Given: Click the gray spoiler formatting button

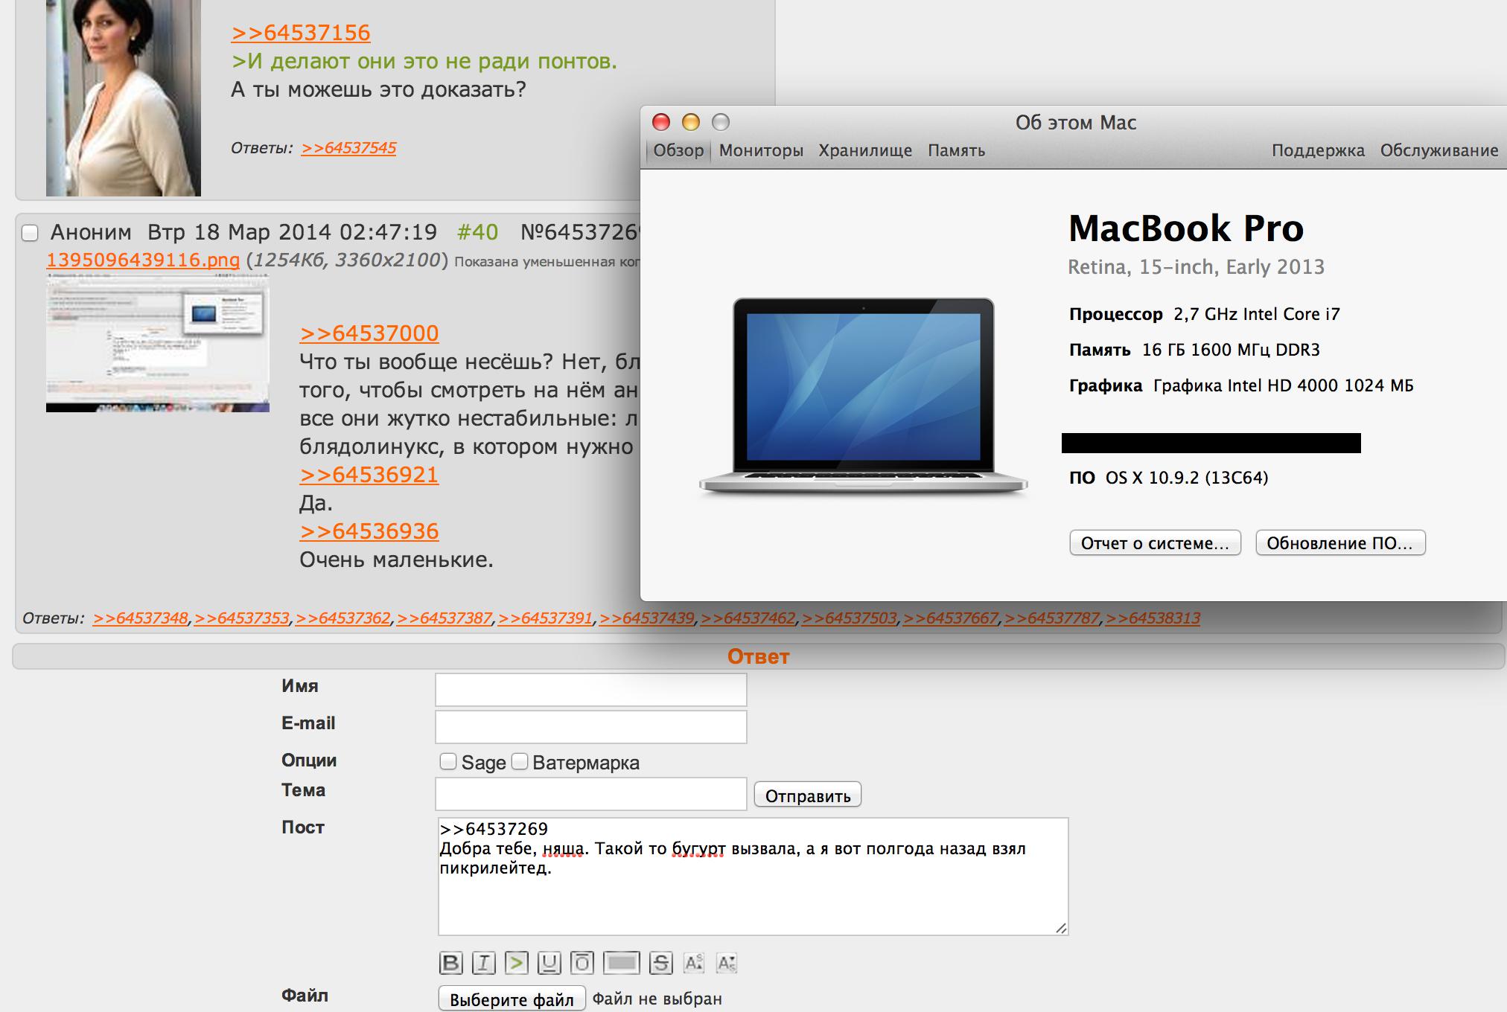Looking at the screenshot, I should (x=621, y=963).
